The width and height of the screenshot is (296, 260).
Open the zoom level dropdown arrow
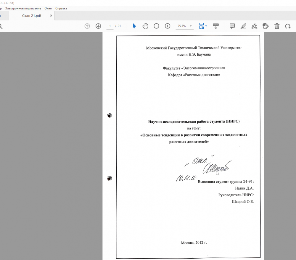[x=191, y=26]
